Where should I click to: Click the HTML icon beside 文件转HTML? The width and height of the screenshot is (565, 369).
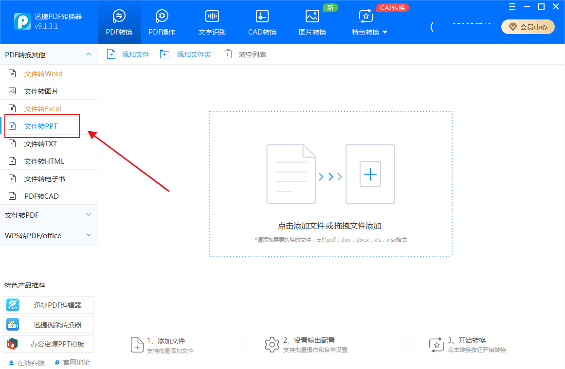click(12, 161)
